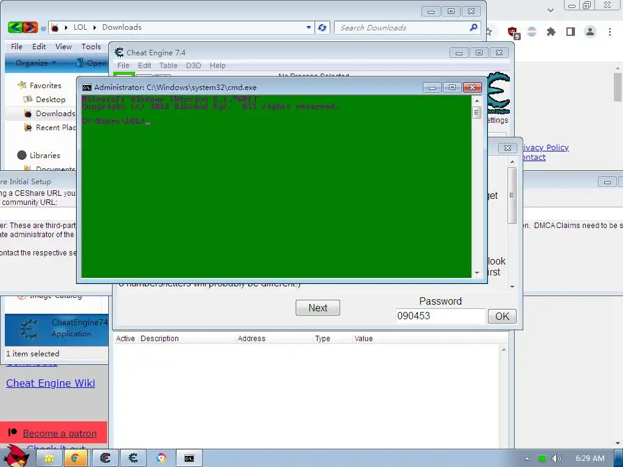
Task: Click Active column header in address list
Action: 125,339
